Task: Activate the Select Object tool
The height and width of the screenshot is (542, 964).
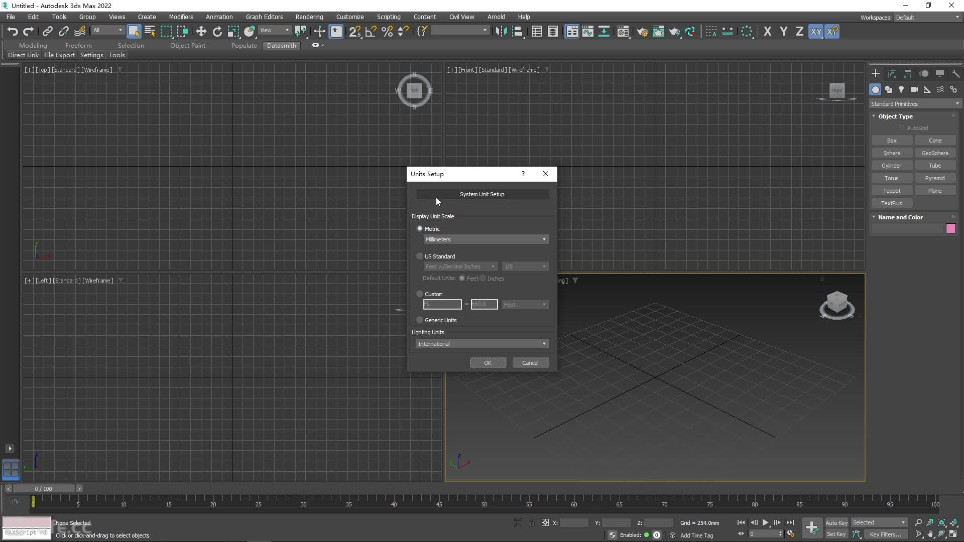Action: point(134,32)
